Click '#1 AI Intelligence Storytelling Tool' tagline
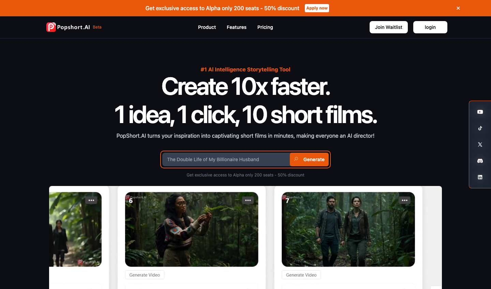Viewport: 491px width, 289px height. (245, 69)
